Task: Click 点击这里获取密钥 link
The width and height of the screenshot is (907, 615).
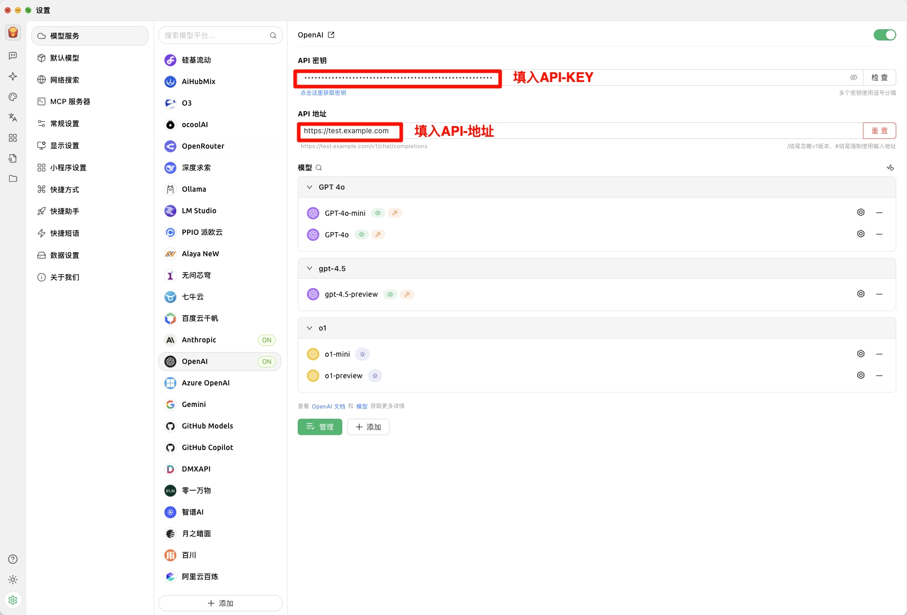Action: (323, 93)
